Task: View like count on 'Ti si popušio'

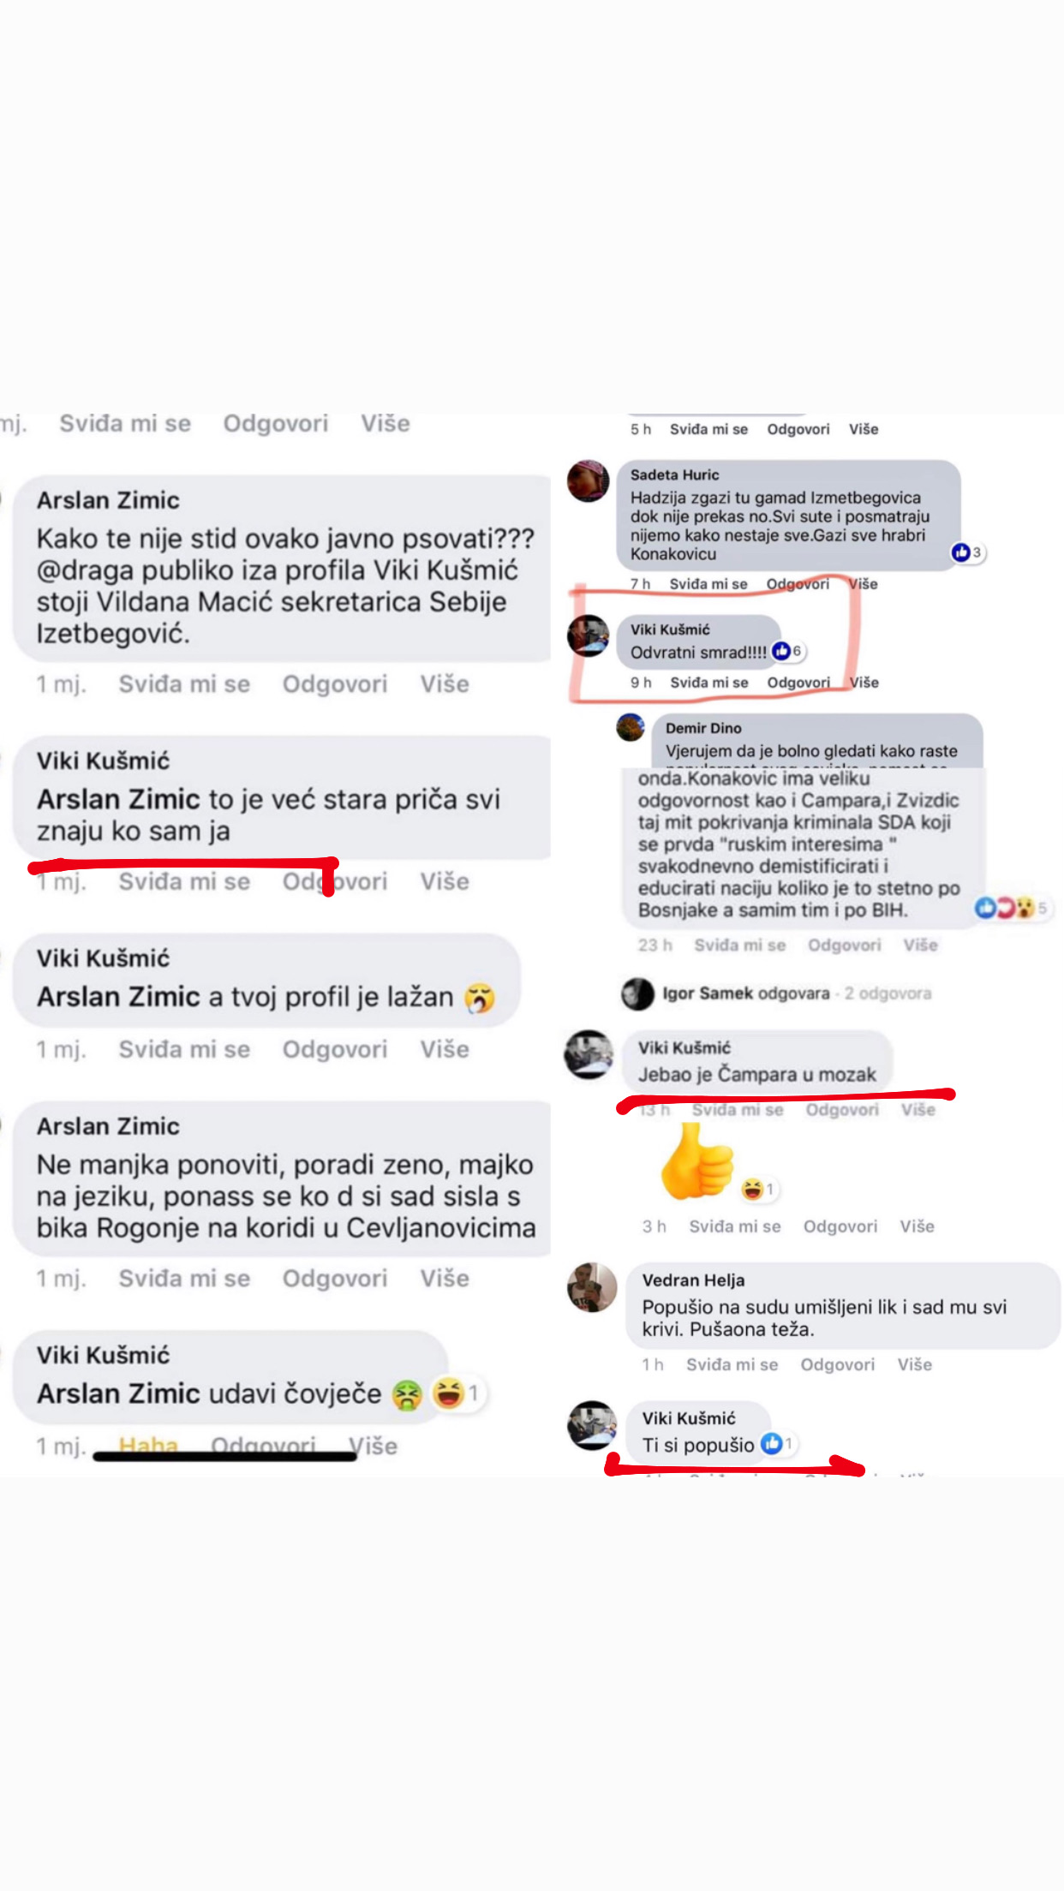Action: pos(776,1444)
